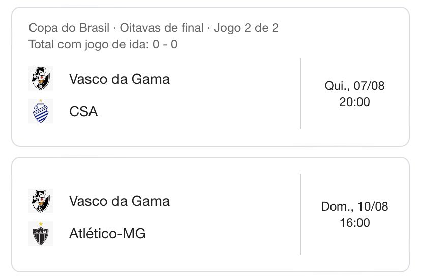Click the CSA club crest
The width and height of the screenshot is (421, 276).
pos(41,111)
